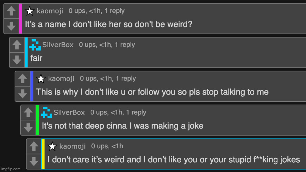Upvote the "stop talking to me" comment
The image size is (306, 172).
(22, 79)
